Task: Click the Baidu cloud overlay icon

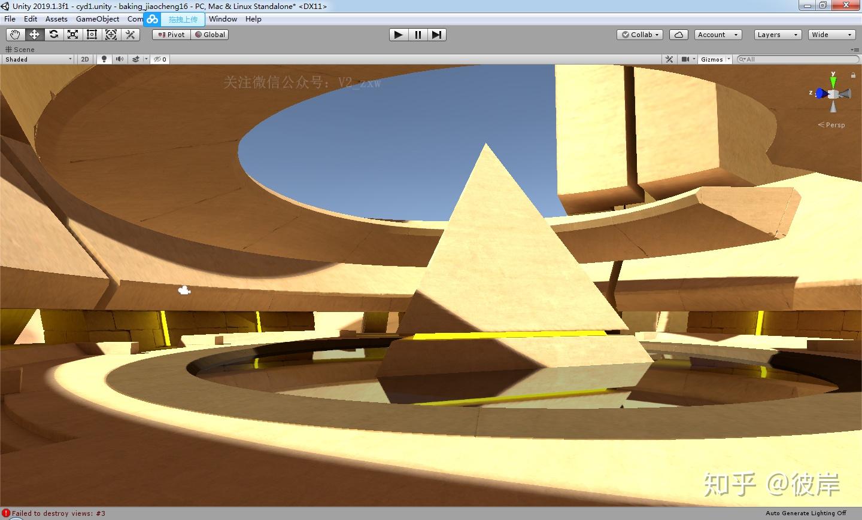Action: pyautogui.click(x=153, y=19)
